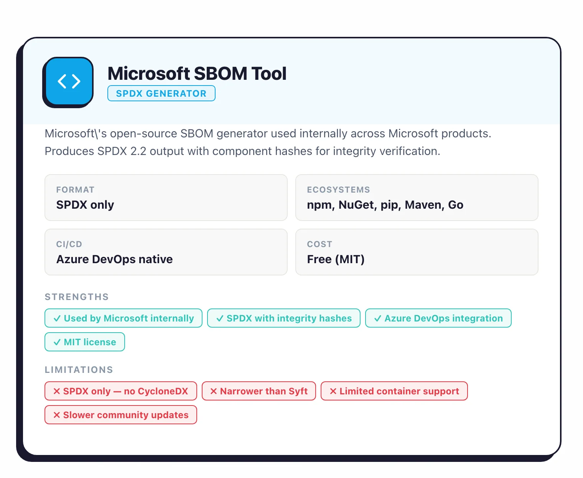This screenshot has height=478, width=583.
Task: Click the X on Limited container support chip
Action: (332, 391)
